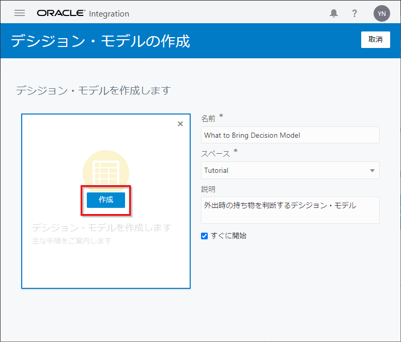
Task: Focus the 名前 field with What to Bring
Action: (290, 135)
